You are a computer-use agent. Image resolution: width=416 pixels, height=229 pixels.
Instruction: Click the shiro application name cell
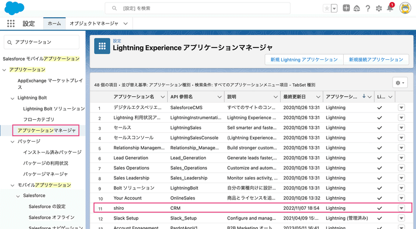point(119,208)
